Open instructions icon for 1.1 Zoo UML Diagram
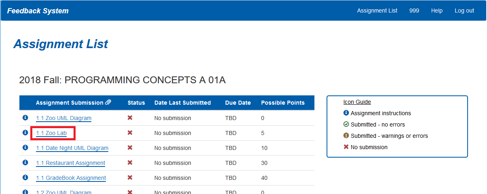Screen dimensions: 487x194 point(25,118)
